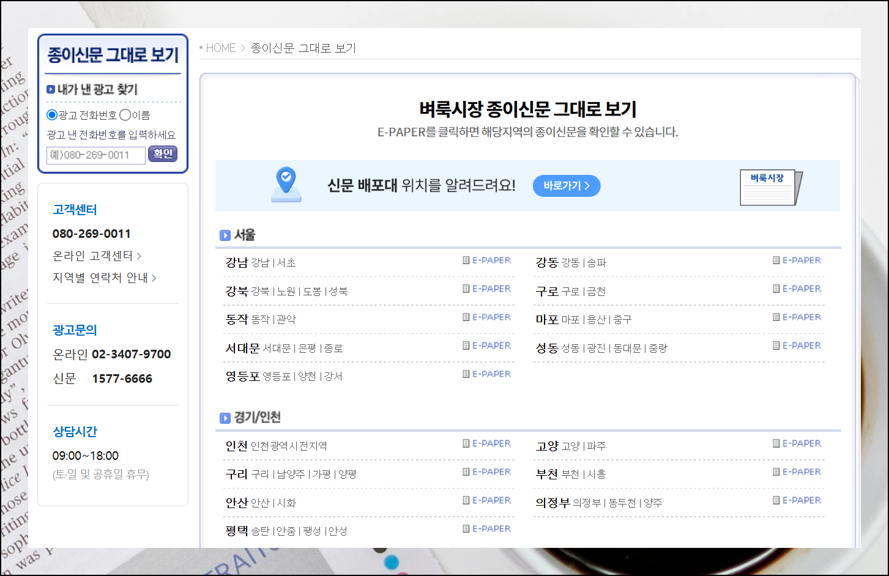Click the 09:00~18:00 consultation hours text
Screen dimensions: 889x576
(86, 456)
